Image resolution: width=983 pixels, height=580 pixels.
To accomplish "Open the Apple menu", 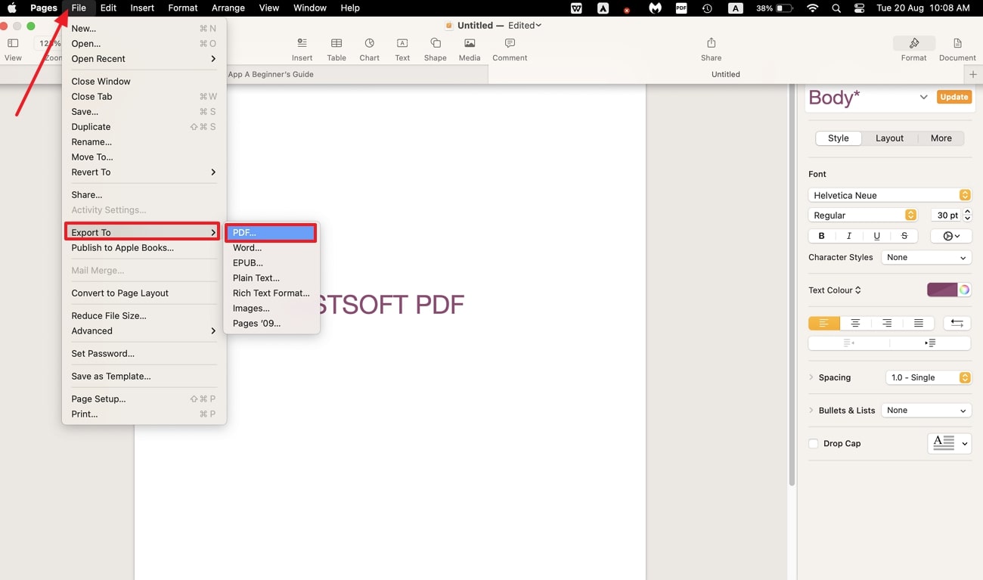I will tap(12, 8).
